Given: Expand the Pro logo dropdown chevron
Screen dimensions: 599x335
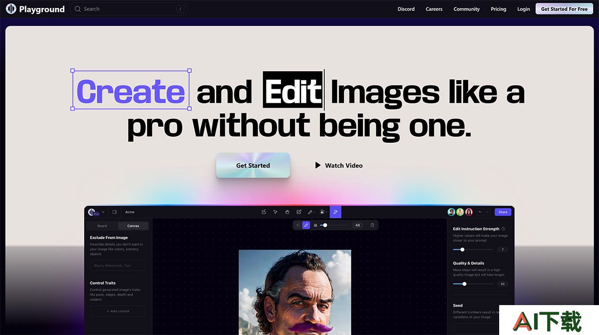Looking at the screenshot, I should click(103, 212).
